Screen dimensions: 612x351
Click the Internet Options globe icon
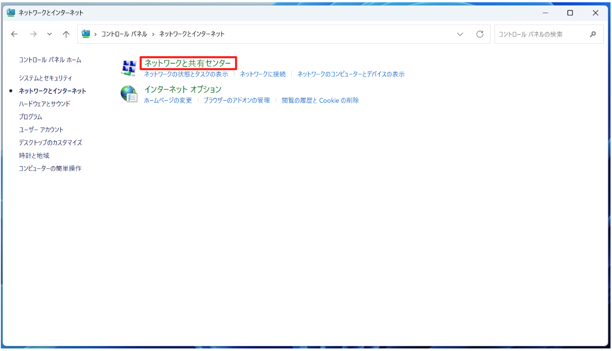[x=129, y=94]
